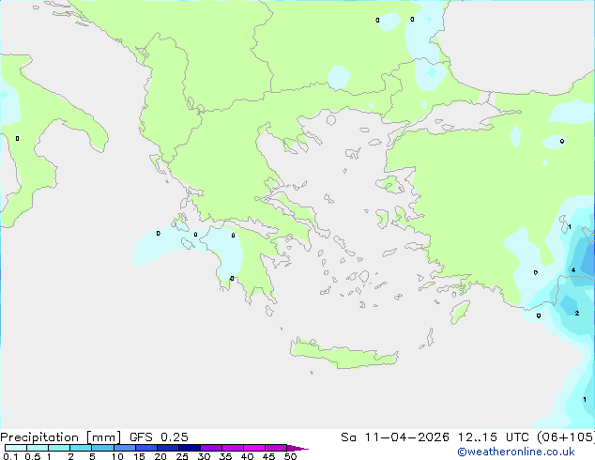The image size is (595, 460).
Task: Click the "50" legend scale label
Action: (x=290, y=456)
